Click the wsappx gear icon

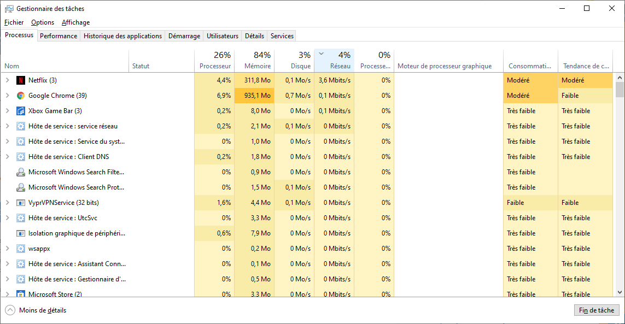tap(21, 249)
